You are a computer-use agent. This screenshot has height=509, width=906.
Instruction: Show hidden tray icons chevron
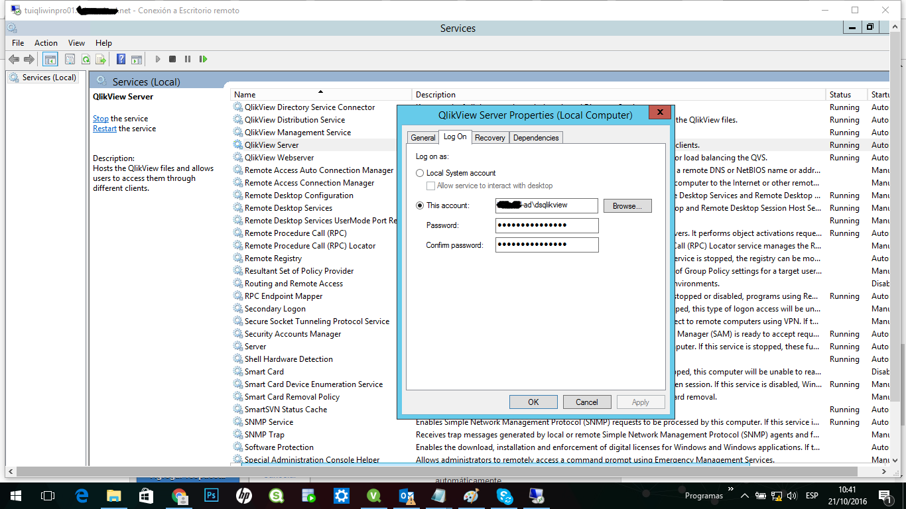click(x=744, y=496)
